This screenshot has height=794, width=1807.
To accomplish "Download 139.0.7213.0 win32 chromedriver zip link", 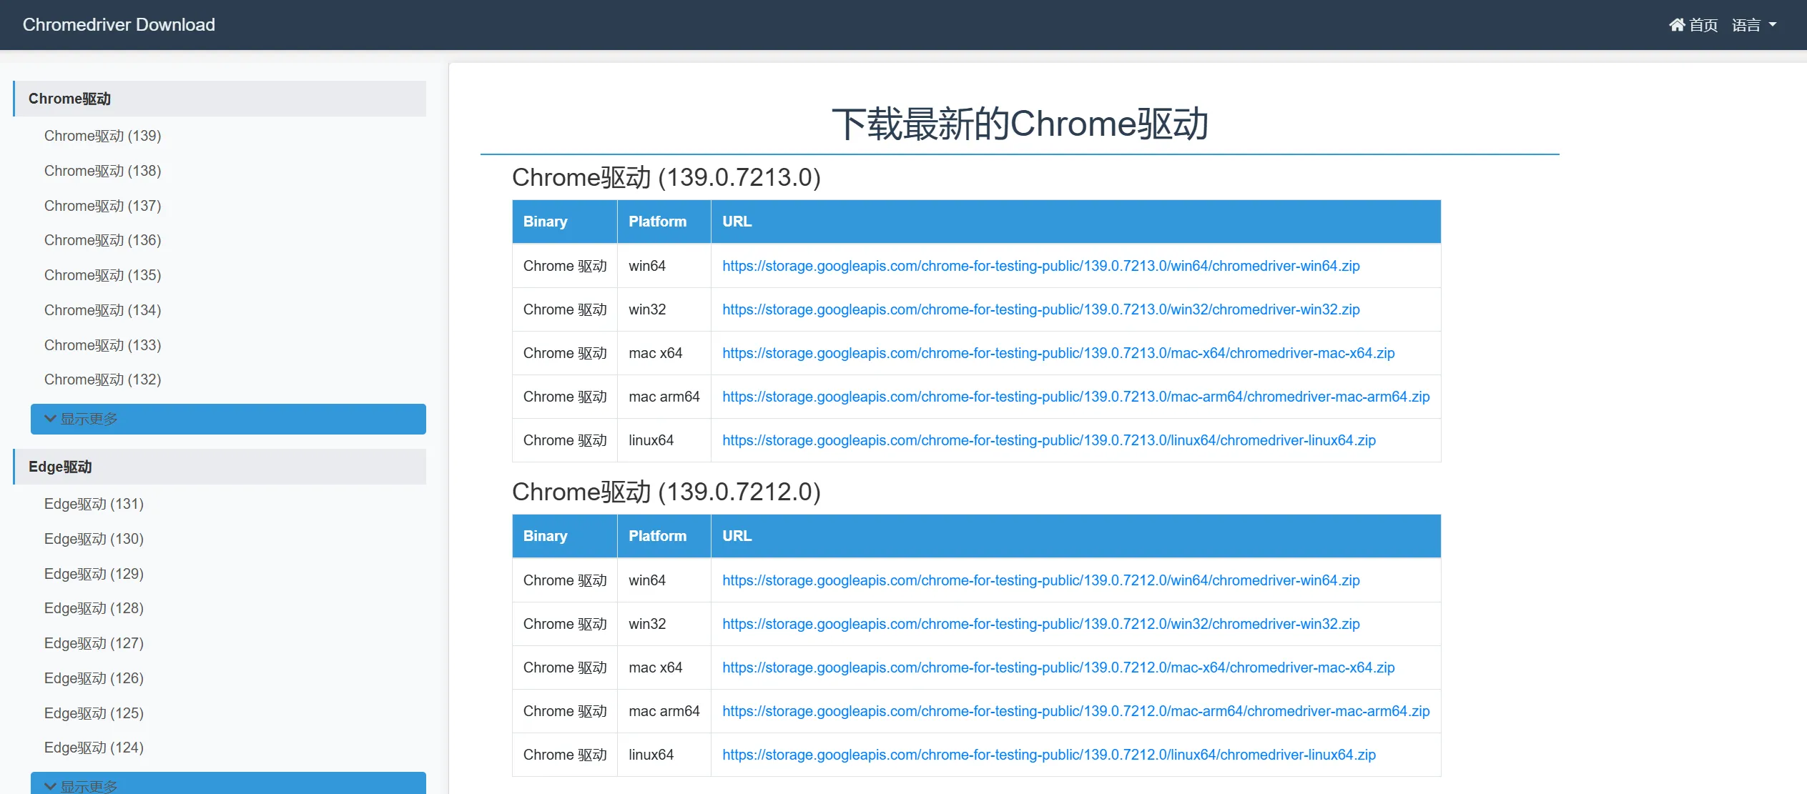I will click(x=1040, y=309).
